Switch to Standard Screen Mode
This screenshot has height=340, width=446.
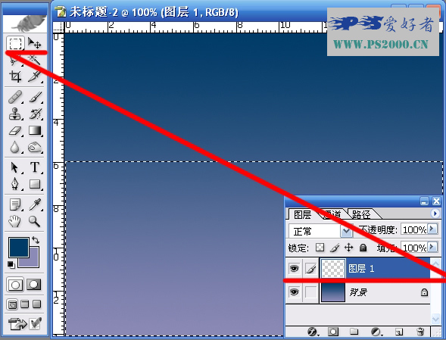[x=13, y=304]
